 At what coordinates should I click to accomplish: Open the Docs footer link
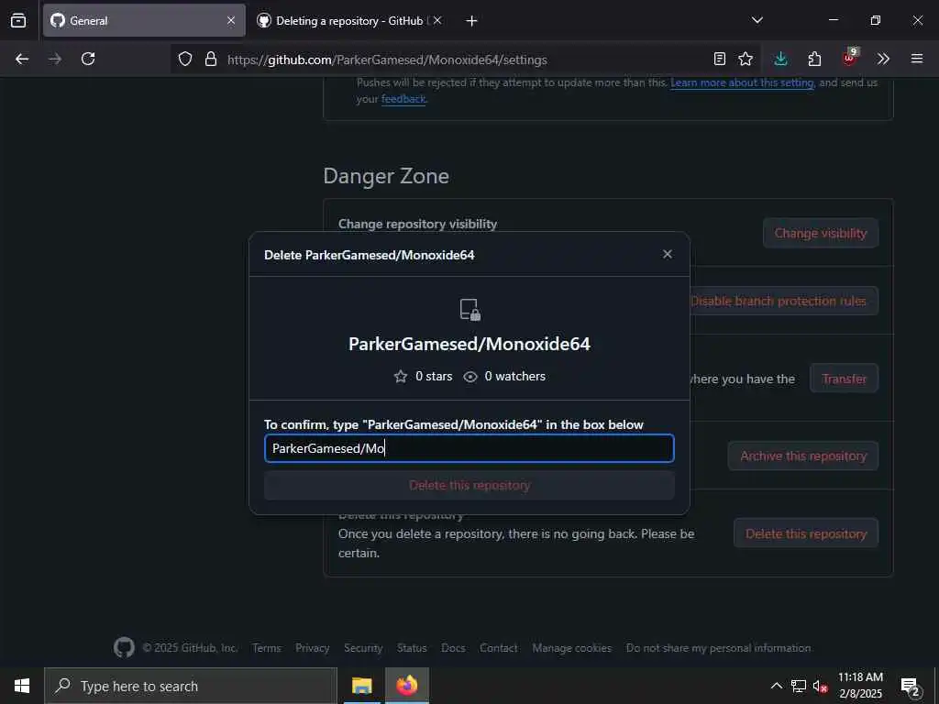453,648
